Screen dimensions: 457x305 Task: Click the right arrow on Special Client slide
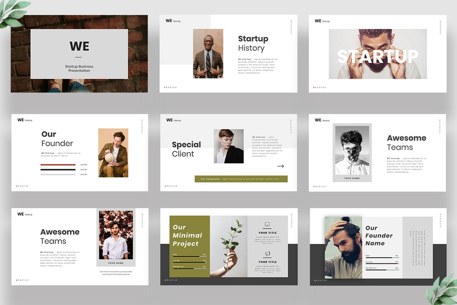pos(281,166)
